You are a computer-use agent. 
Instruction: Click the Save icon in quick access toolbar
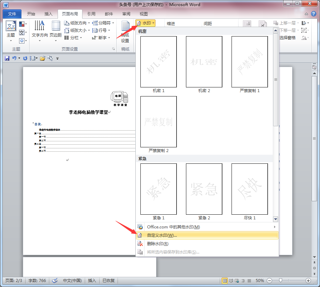coord(7,58)
